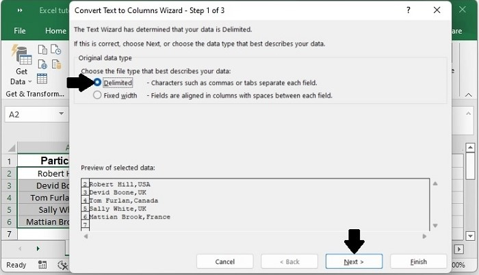This screenshot has width=479, height=275.
Task: Click the Recent Sources icon
Action: (x=56, y=49)
